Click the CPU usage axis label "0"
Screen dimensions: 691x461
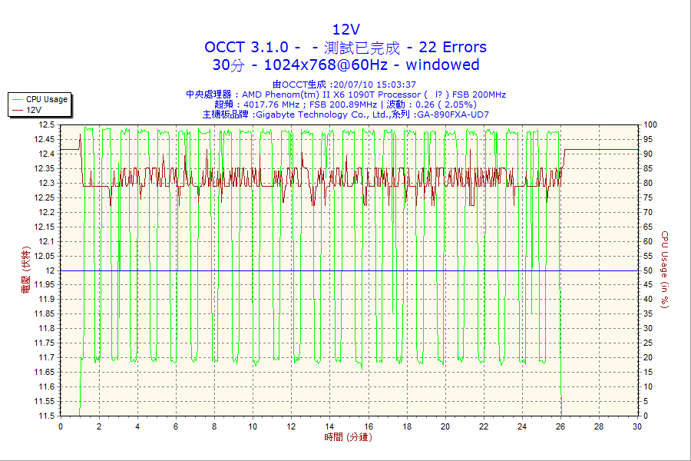(x=646, y=416)
